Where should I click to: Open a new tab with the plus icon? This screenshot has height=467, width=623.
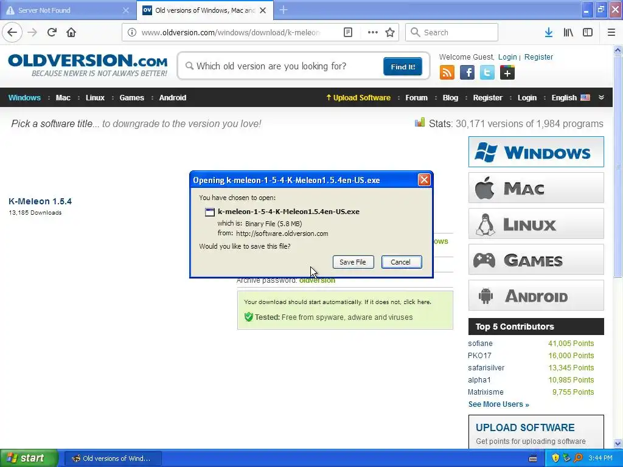(x=284, y=10)
